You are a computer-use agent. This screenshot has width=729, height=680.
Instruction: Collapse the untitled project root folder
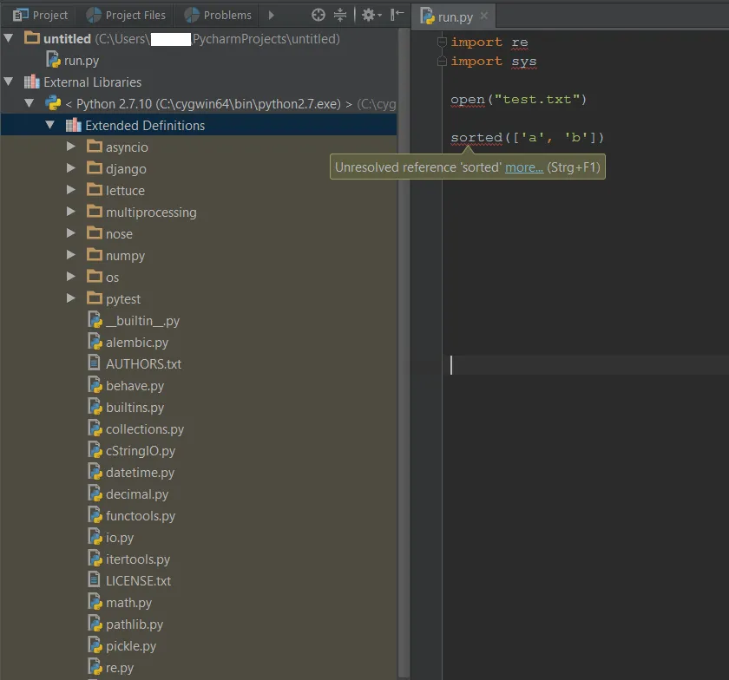pos(9,39)
